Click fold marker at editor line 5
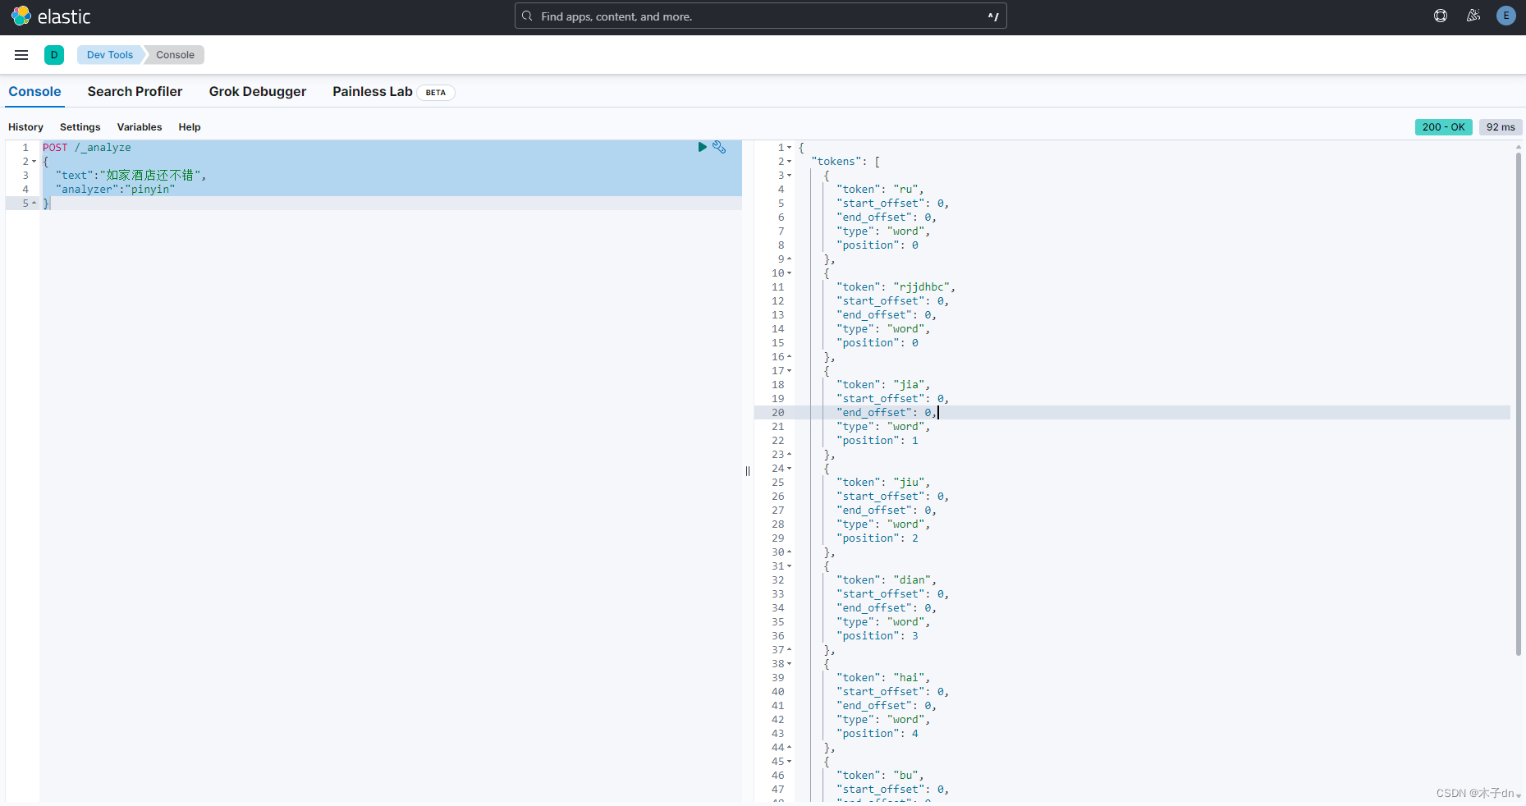Viewport: 1526px width, 806px height. [x=34, y=204]
